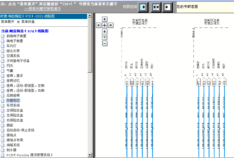The width and height of the screenshot is (234, 158).
Task: Open the 端电子装置 tree item
Action: (15, 41)
